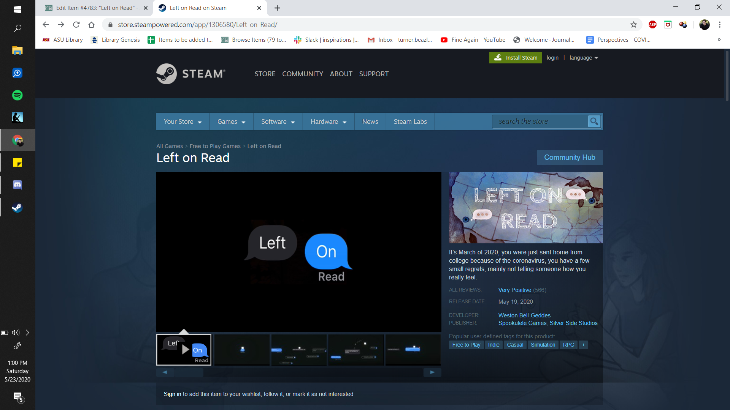730x410 pixels.
Task: Play the Left on Read trailer thumbnail
Action: 184,350
